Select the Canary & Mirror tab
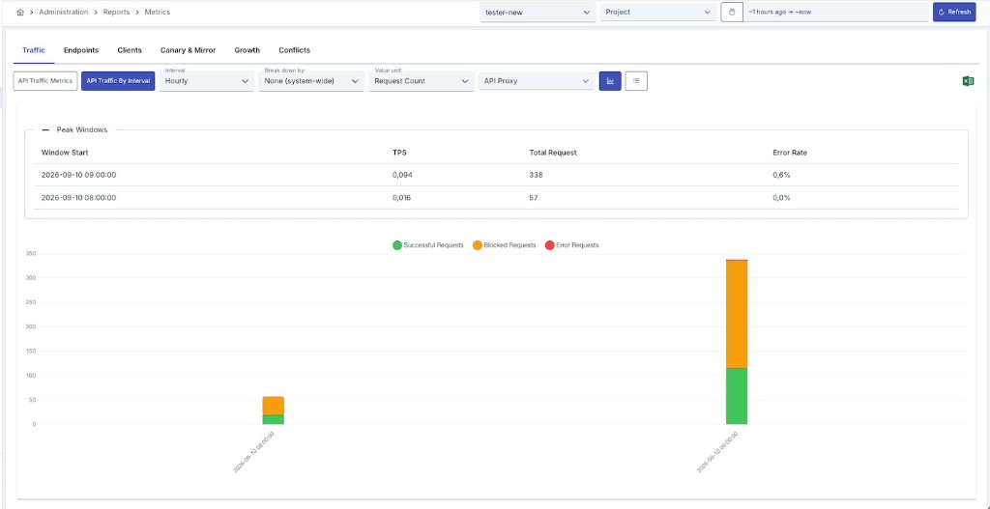This screenshot has height=509, width=990. [x=189, y=50]
